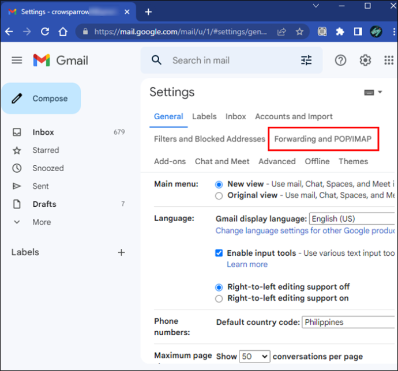The image size is (398, 371).
Task: Open the Accounts and Import tab
Action: pyautogui.click(x=294, y=116)
